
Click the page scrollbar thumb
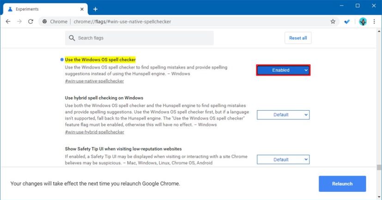[379, 167]
